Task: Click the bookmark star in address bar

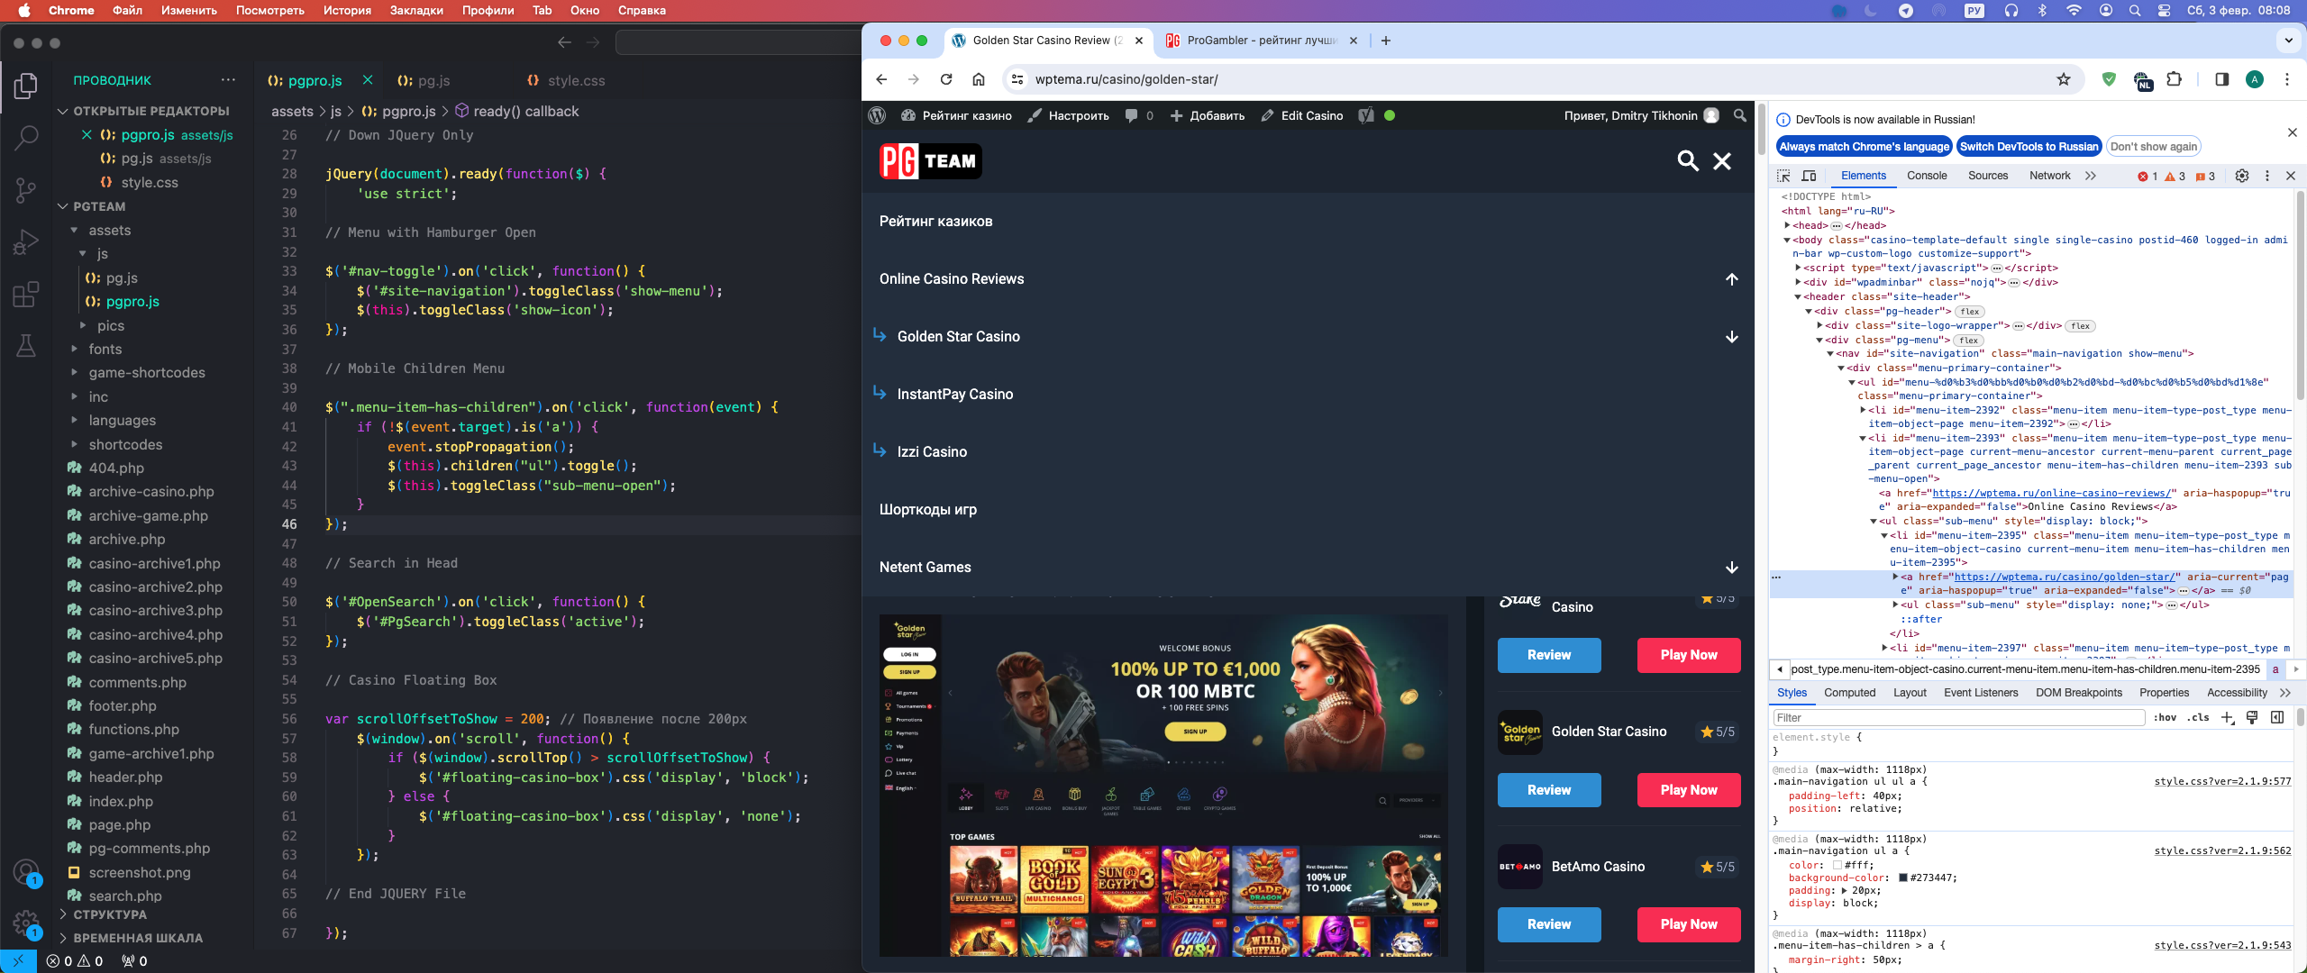Action: click(2063, 79)
